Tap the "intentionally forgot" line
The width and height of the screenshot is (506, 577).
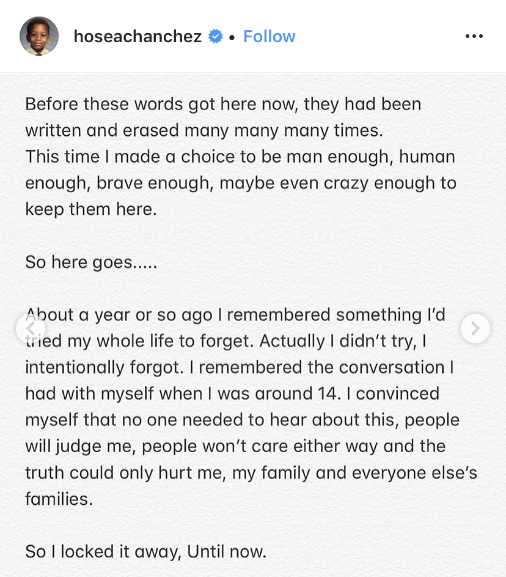coord(239,367)
